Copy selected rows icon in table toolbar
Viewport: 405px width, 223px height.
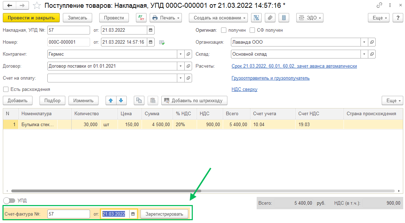pos(139,100)
